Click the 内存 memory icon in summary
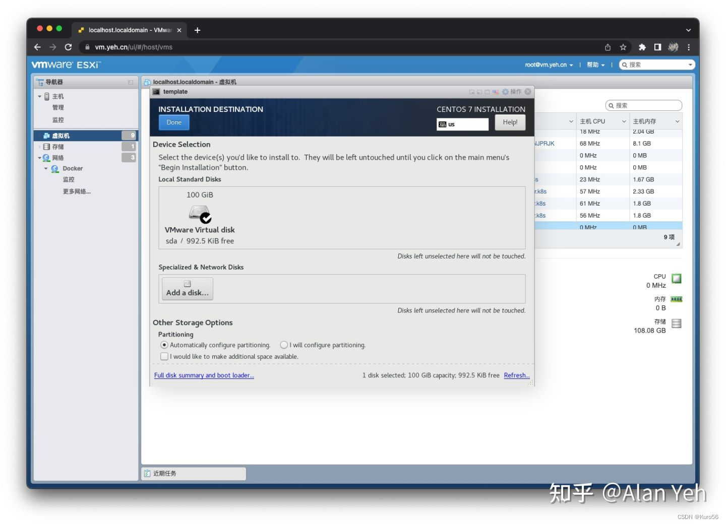The width and height of the screenshot is (726, 524). (677, 299)
